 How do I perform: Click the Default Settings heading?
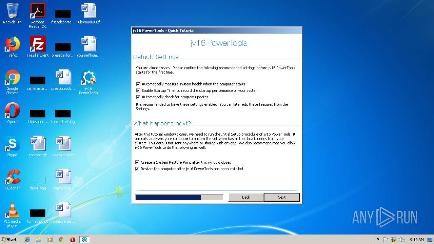pos(156,57)
